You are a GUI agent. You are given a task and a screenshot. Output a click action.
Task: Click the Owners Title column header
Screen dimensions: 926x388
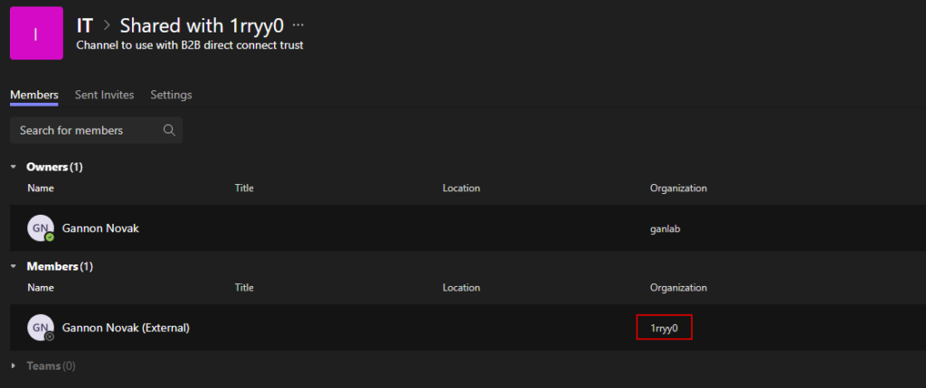coord(244,188)
